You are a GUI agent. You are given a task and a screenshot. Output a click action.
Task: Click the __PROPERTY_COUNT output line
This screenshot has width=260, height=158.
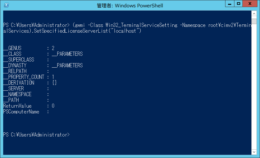click(x=29, y=77)
